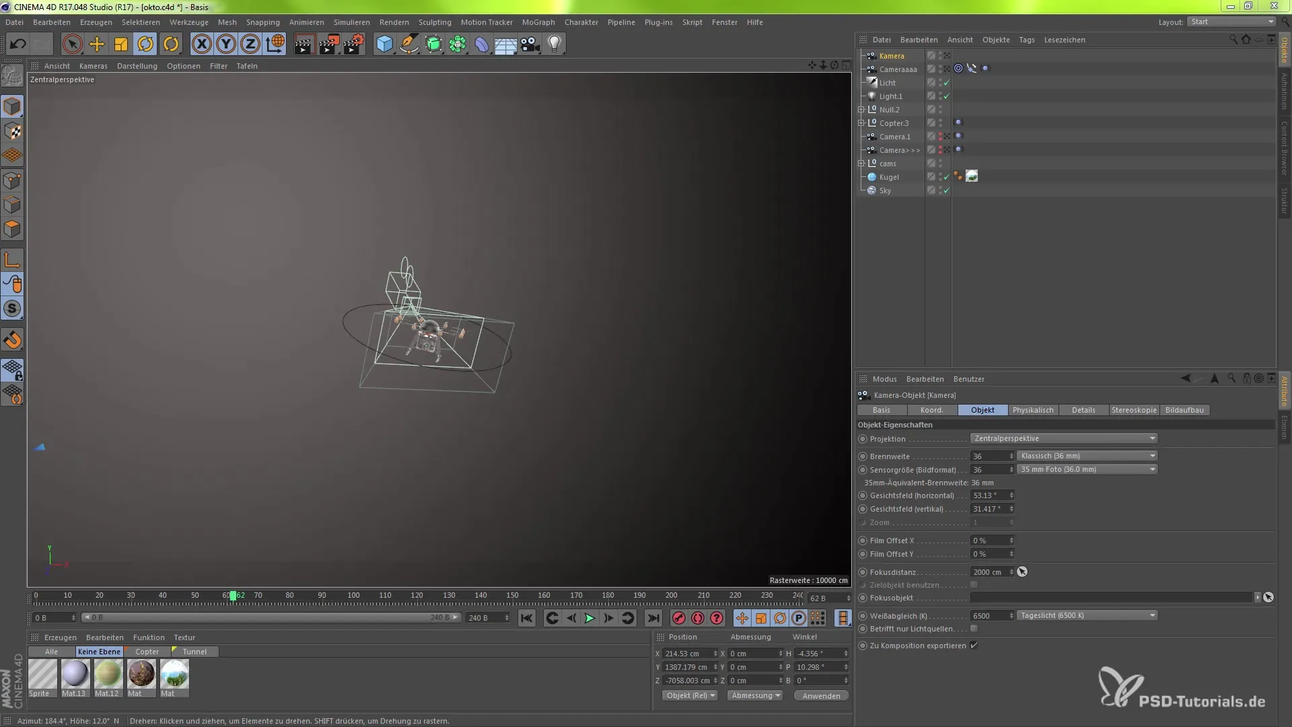Switch to Texture mode
This screenshot has width=1292, height=727.
coord(12,131)
